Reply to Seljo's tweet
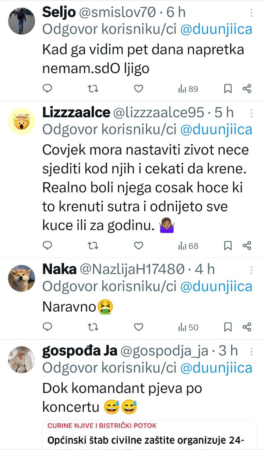The height and width of the screenshot is (454, 265). pos(47,89)
